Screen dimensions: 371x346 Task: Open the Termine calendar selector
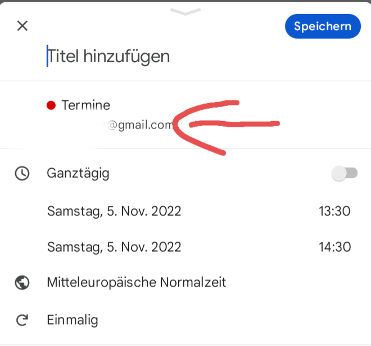click(86, 105)
